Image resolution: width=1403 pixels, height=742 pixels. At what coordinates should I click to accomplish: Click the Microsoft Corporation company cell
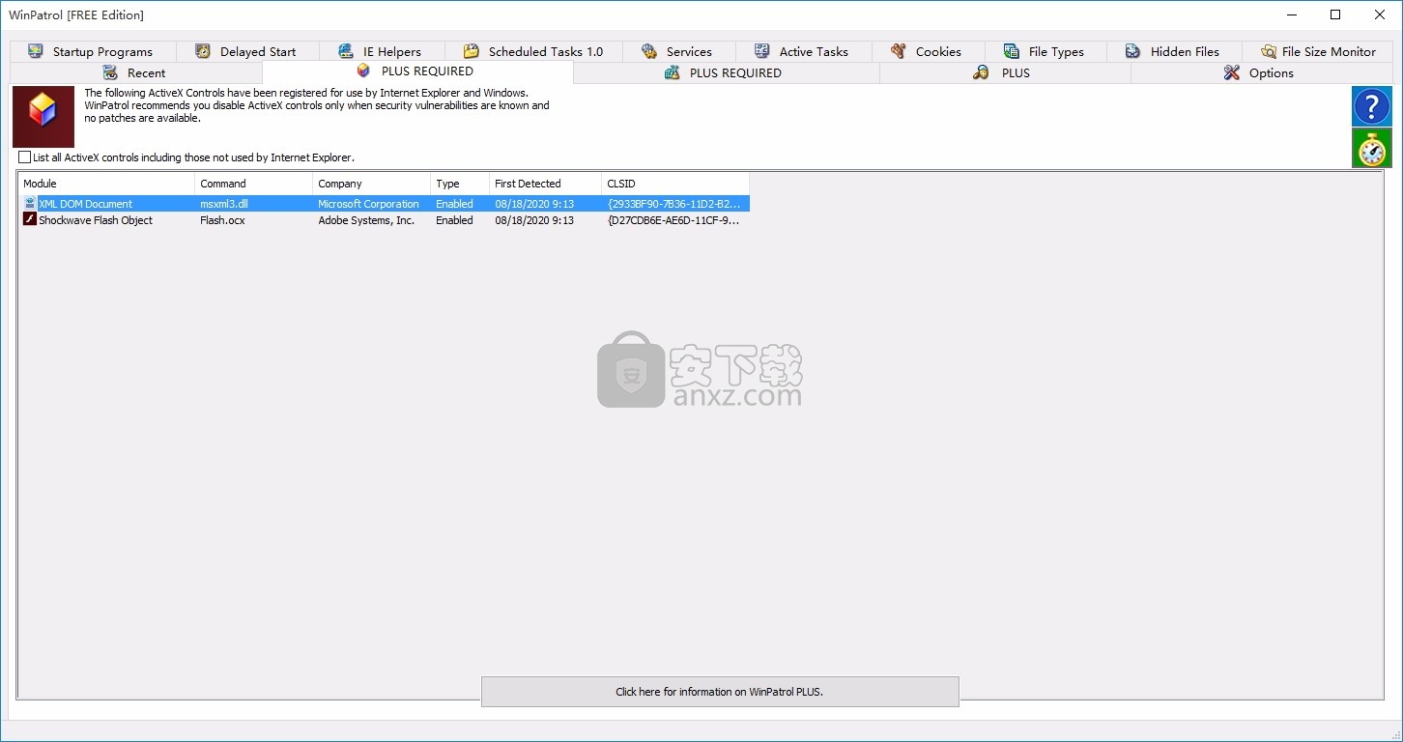click(x=368, y=204)
